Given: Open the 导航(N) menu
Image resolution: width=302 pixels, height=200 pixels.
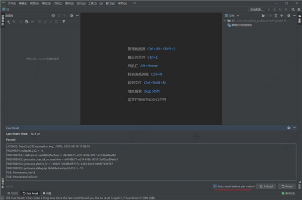Looking at the screenshot, I should tap(46, 4).
